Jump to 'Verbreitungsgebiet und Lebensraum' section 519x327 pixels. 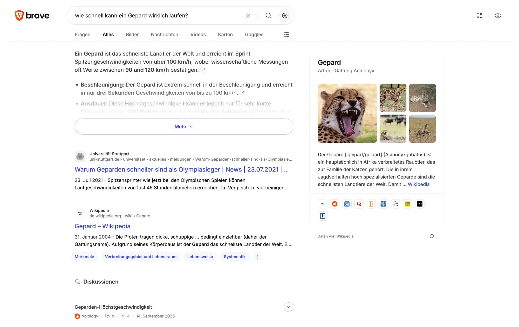(141, 257)
